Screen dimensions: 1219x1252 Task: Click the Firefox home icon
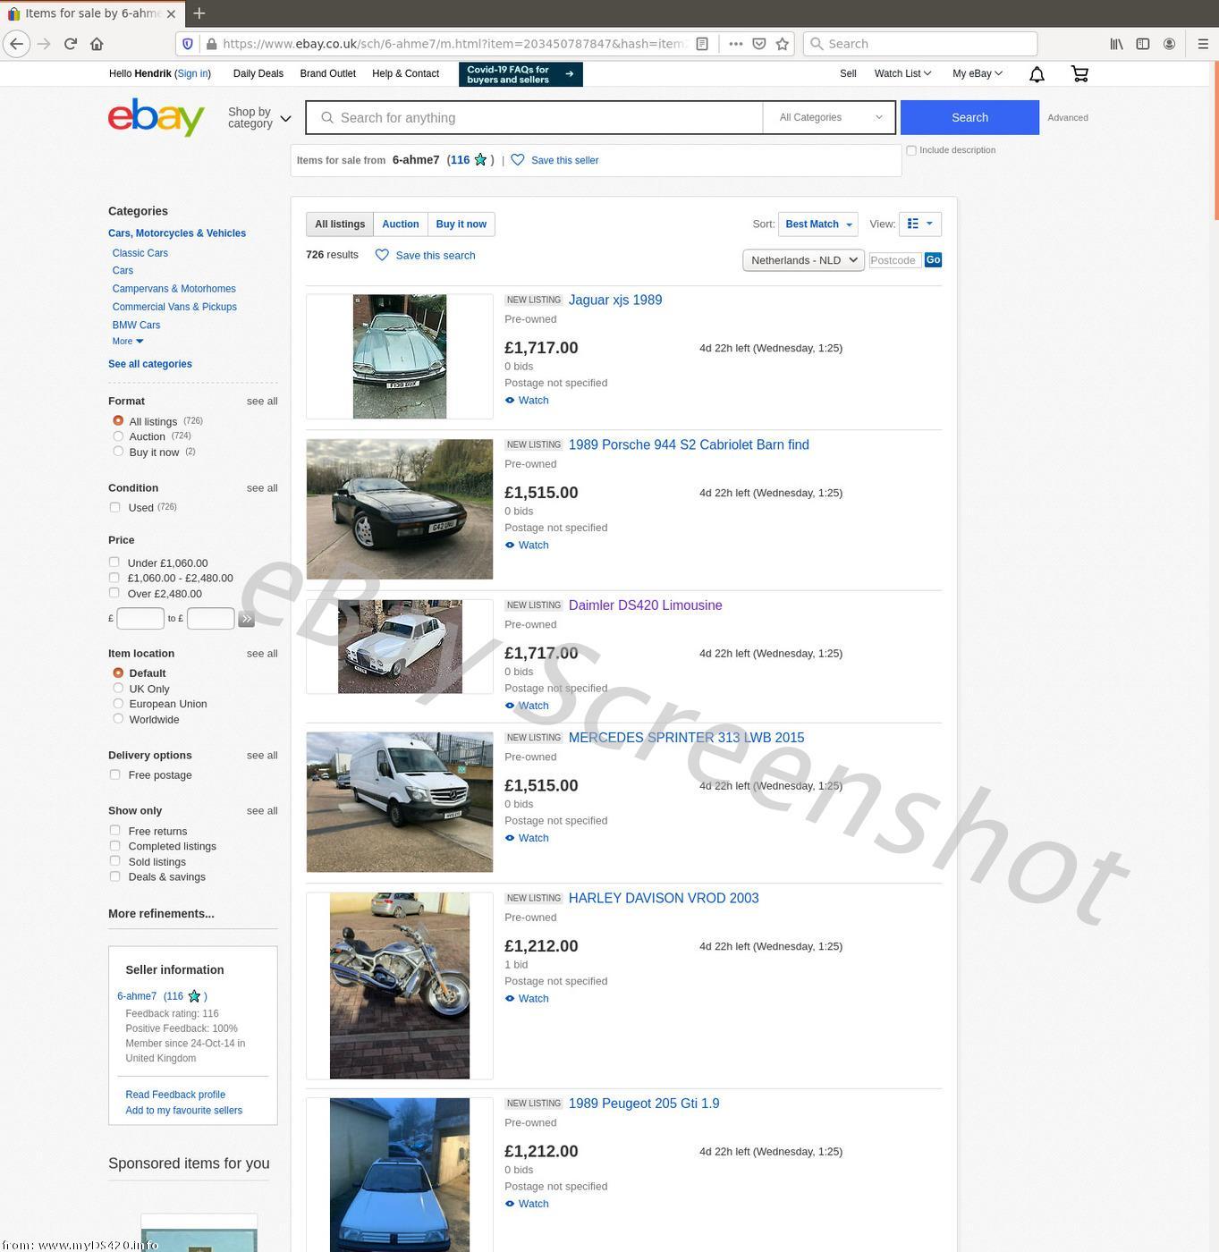click(97, 44)
